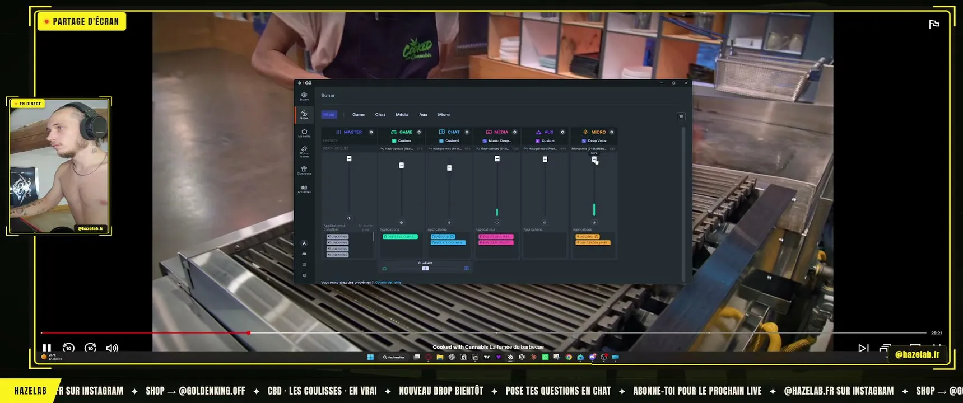Screen dimensions: 963x403
Task: Open the Discord icon in GG sidebar
Action: coord(304,254)
